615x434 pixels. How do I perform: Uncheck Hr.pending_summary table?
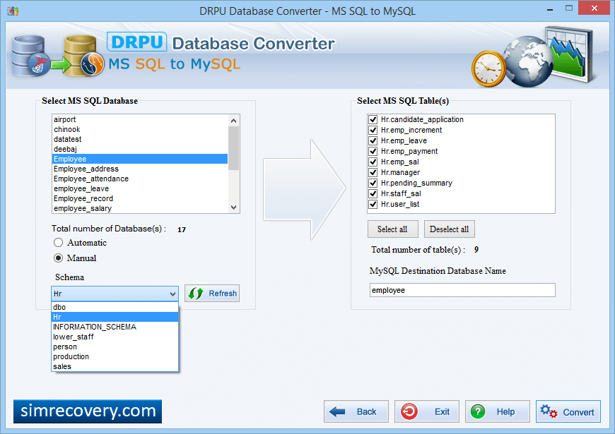click(373, 183)
